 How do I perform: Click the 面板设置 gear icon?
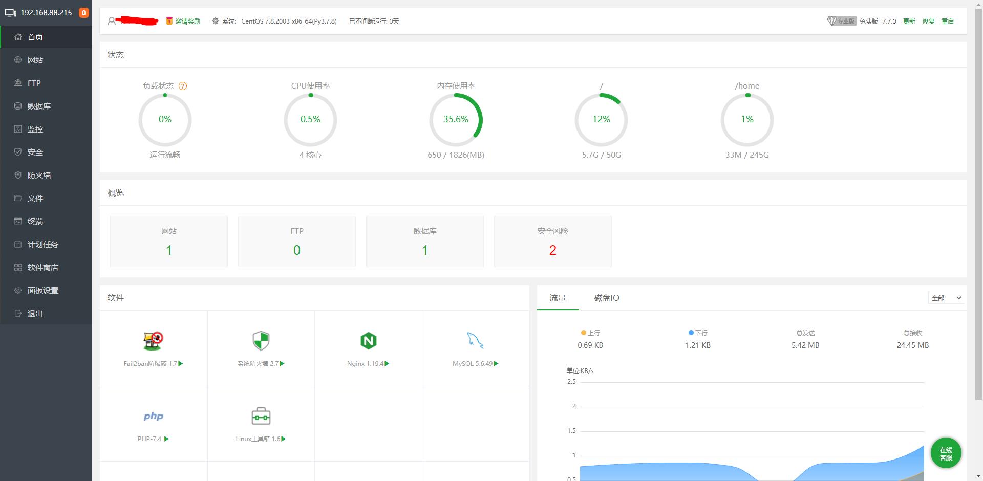18,290
